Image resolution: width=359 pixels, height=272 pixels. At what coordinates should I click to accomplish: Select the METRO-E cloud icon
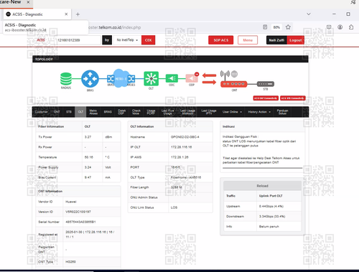[x=121, y=78]
